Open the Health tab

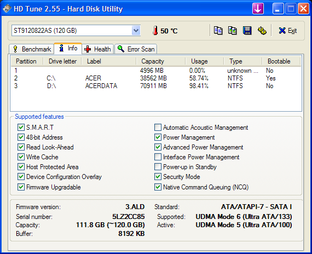tap(97, 49)
